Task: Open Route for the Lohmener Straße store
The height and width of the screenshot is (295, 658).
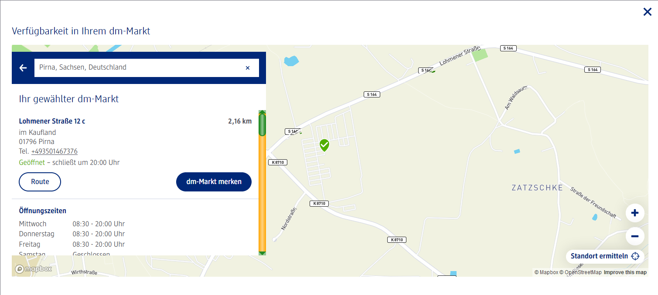Action: 40,182
